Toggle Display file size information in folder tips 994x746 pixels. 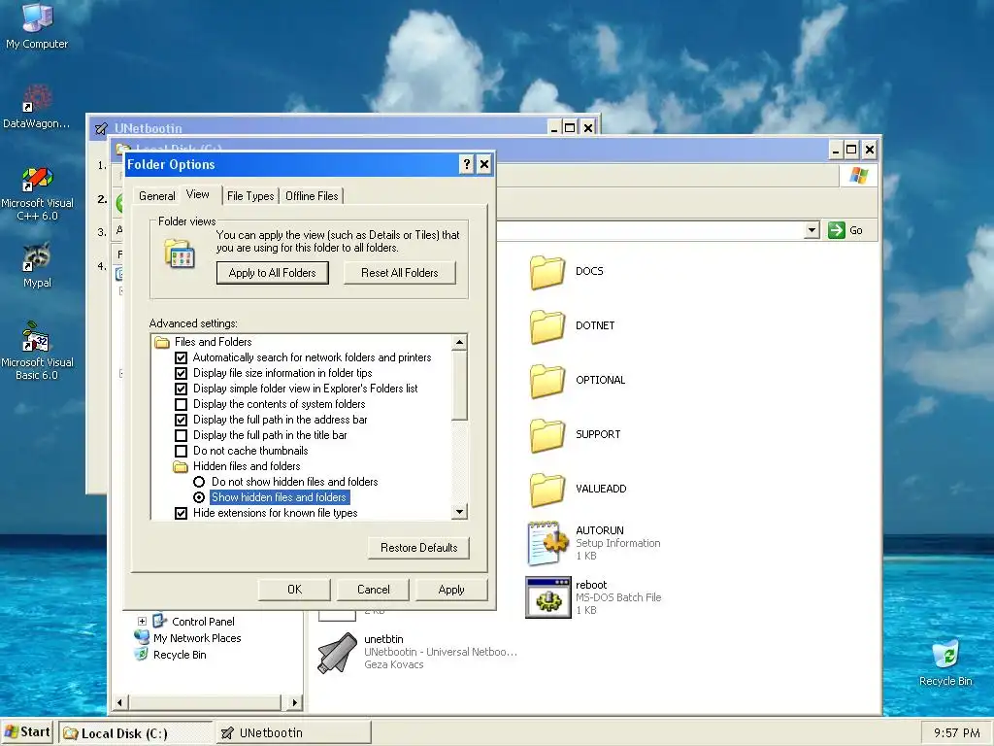tap(181, 373)
